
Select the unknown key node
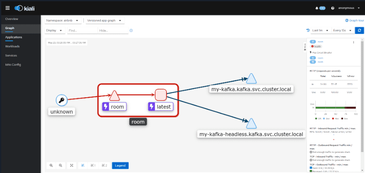click(62, 100)
